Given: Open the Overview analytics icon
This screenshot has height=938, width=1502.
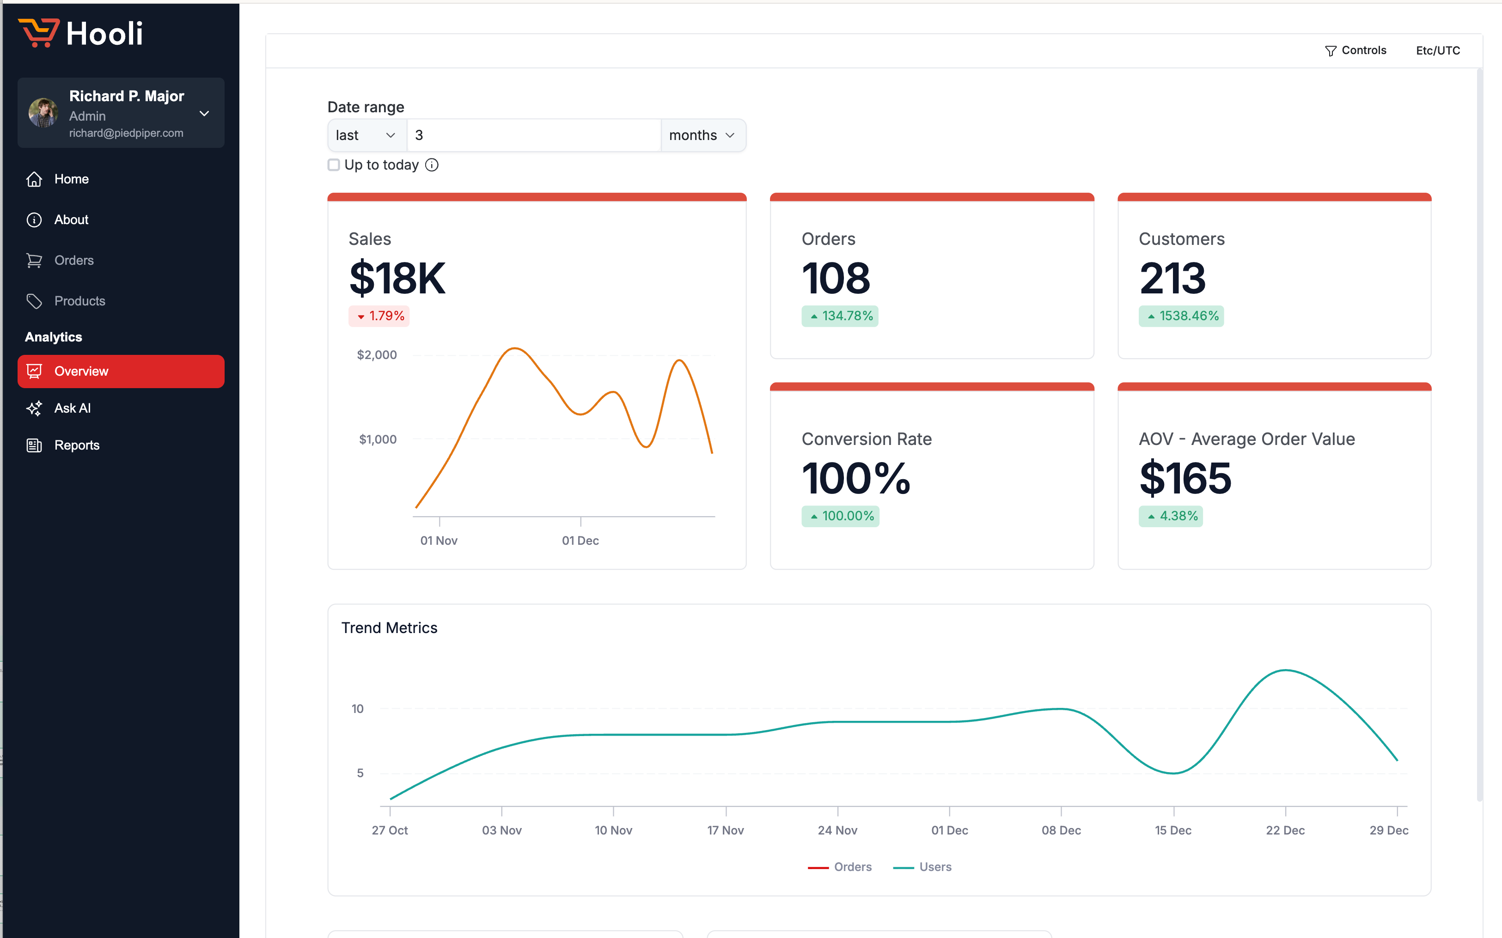Looking at the screenshot, I should coord(34,371).
